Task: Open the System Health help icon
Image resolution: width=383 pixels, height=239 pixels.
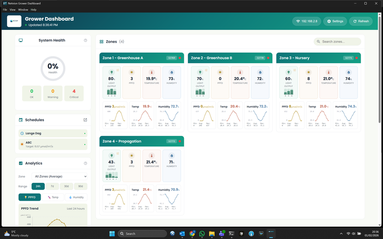Action: (x=85, y=40)
